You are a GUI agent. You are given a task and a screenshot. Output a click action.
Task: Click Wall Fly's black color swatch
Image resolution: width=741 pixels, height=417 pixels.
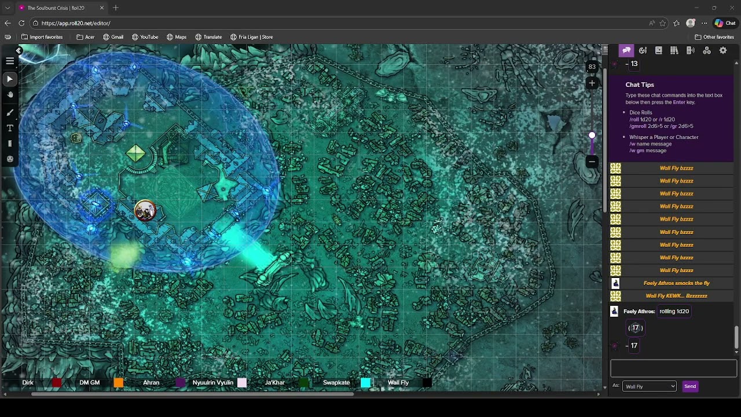427,382
